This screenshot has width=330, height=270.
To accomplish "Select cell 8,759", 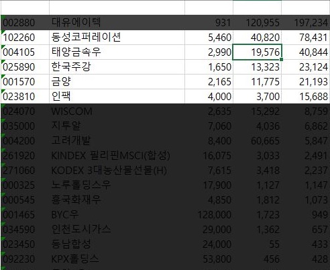I will pos(306,111).
